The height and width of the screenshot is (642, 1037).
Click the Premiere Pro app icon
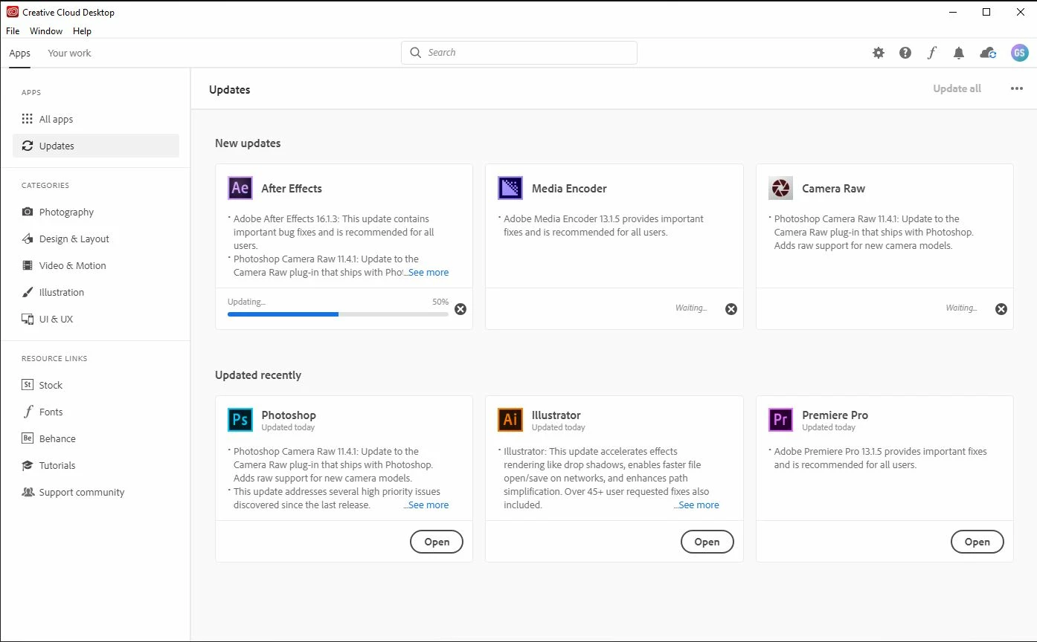coord(780,420)
